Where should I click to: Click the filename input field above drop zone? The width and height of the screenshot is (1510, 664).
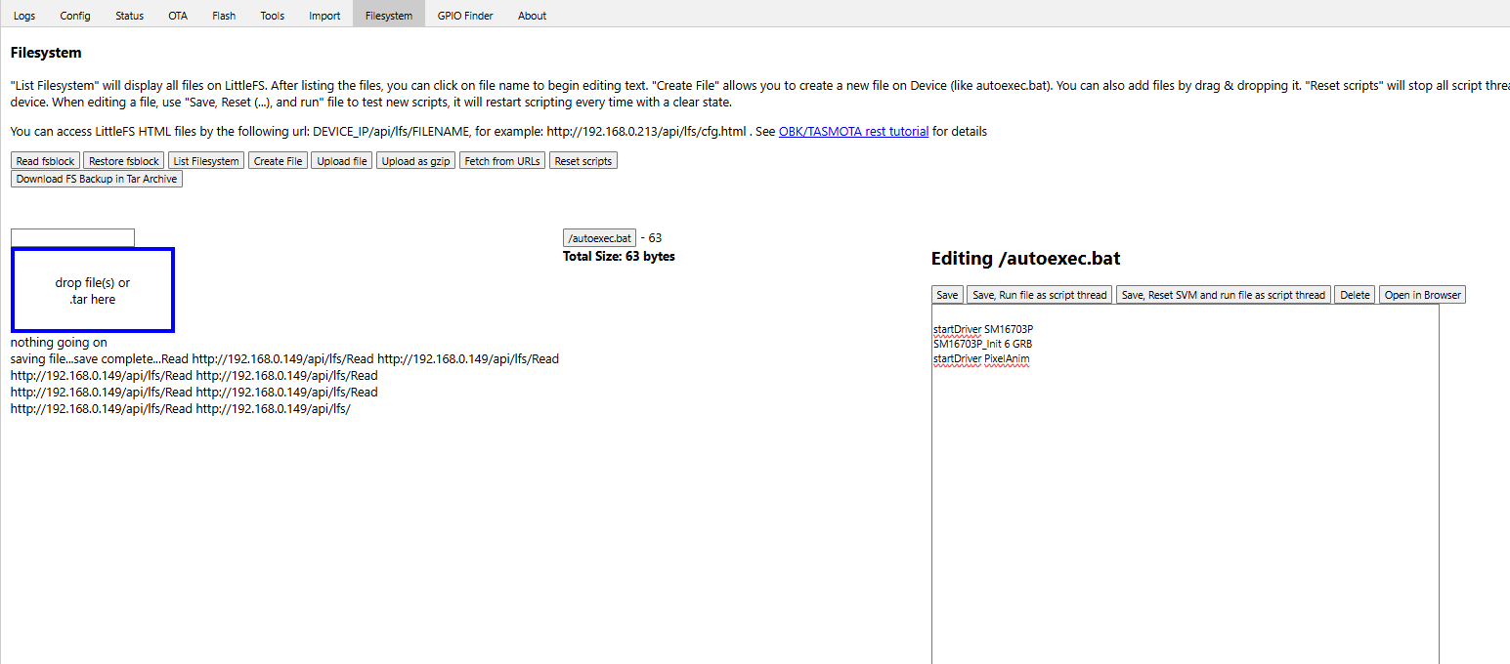(72, 237)
